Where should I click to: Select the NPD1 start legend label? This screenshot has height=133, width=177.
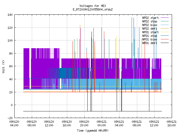click(150, 32)
